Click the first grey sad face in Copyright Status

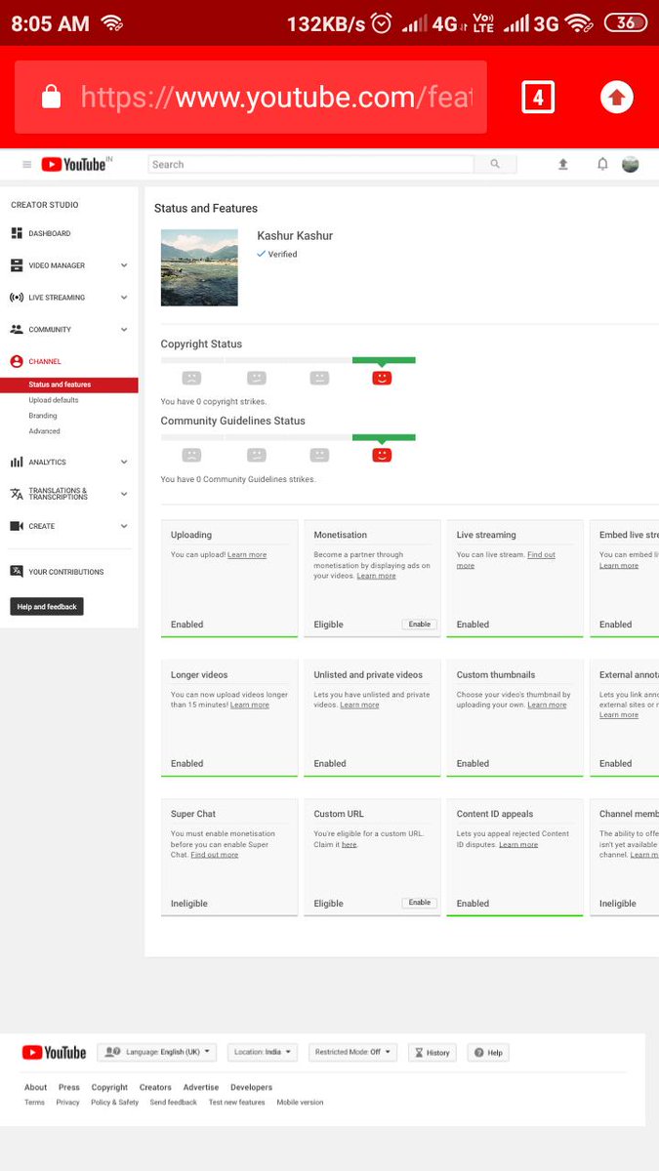[192, 378]
